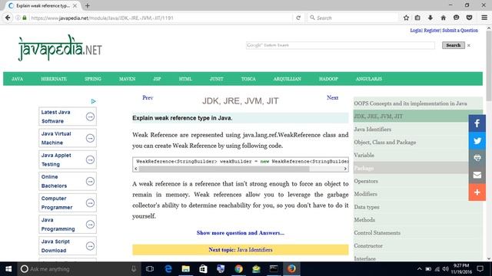Click the volume icon in system tray
Image resolution: width=492 pixels, height=276 pixels.
[445, 269]
